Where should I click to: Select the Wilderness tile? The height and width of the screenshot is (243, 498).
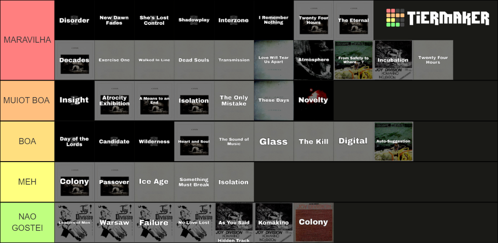154,141
